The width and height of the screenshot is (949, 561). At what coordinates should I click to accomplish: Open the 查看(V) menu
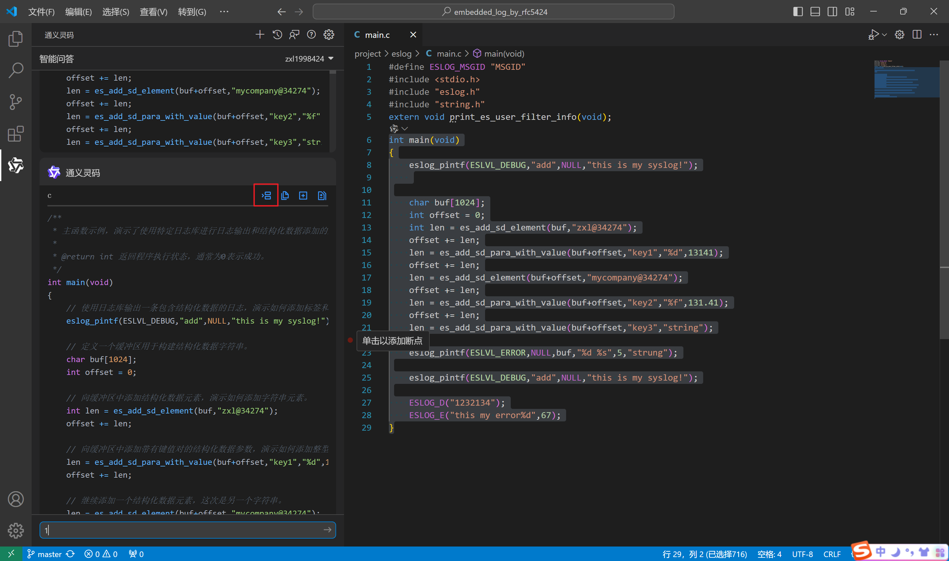tap(153, 12)
